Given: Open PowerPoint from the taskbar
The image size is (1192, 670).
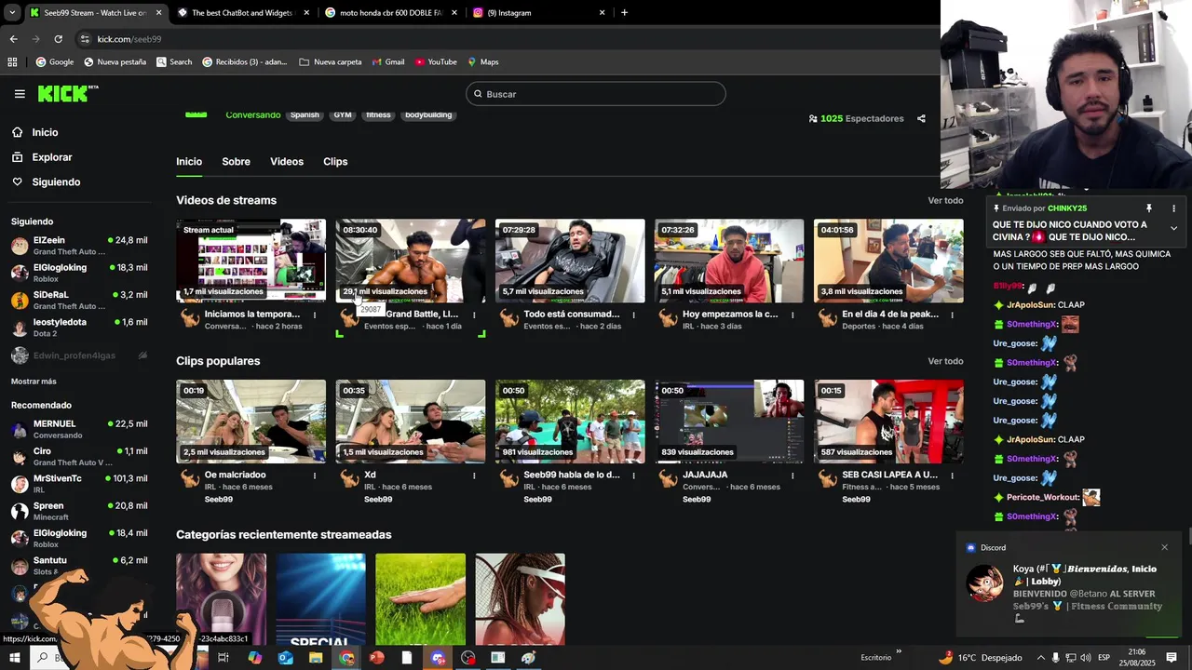Looking at the screenshot, I should (376, 657).
